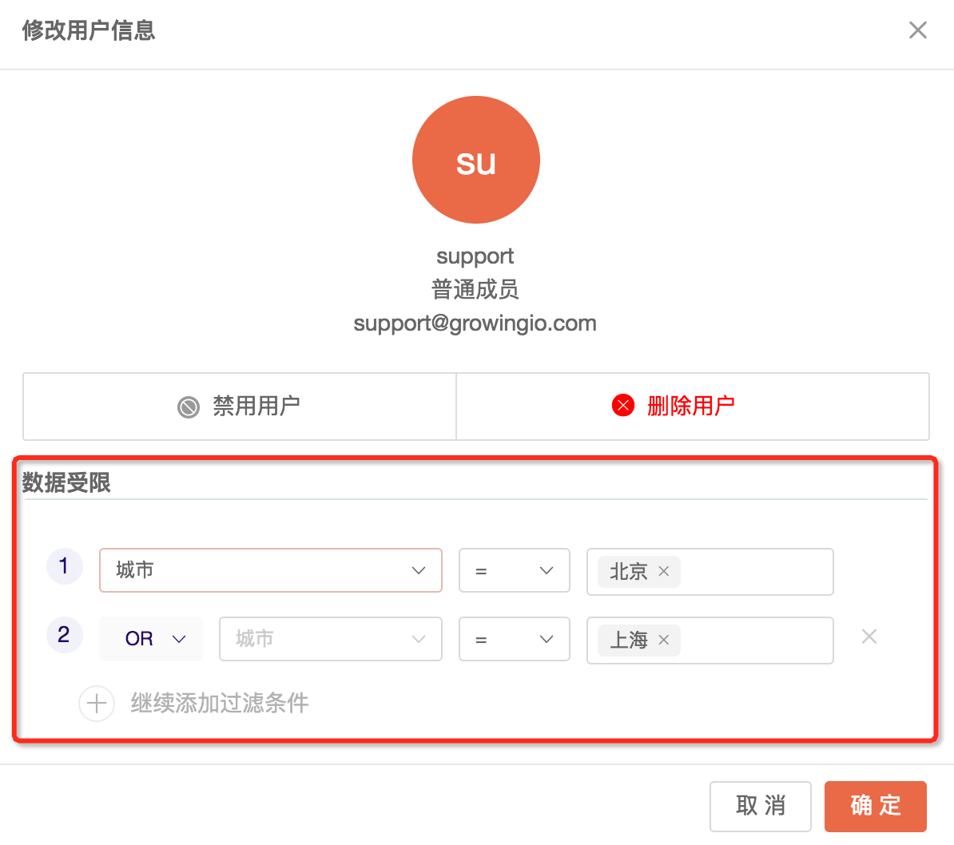The height and width of the screenshot is (845, 954).
Task: Click the 删除用户 button
Action: tap(692, 407)
